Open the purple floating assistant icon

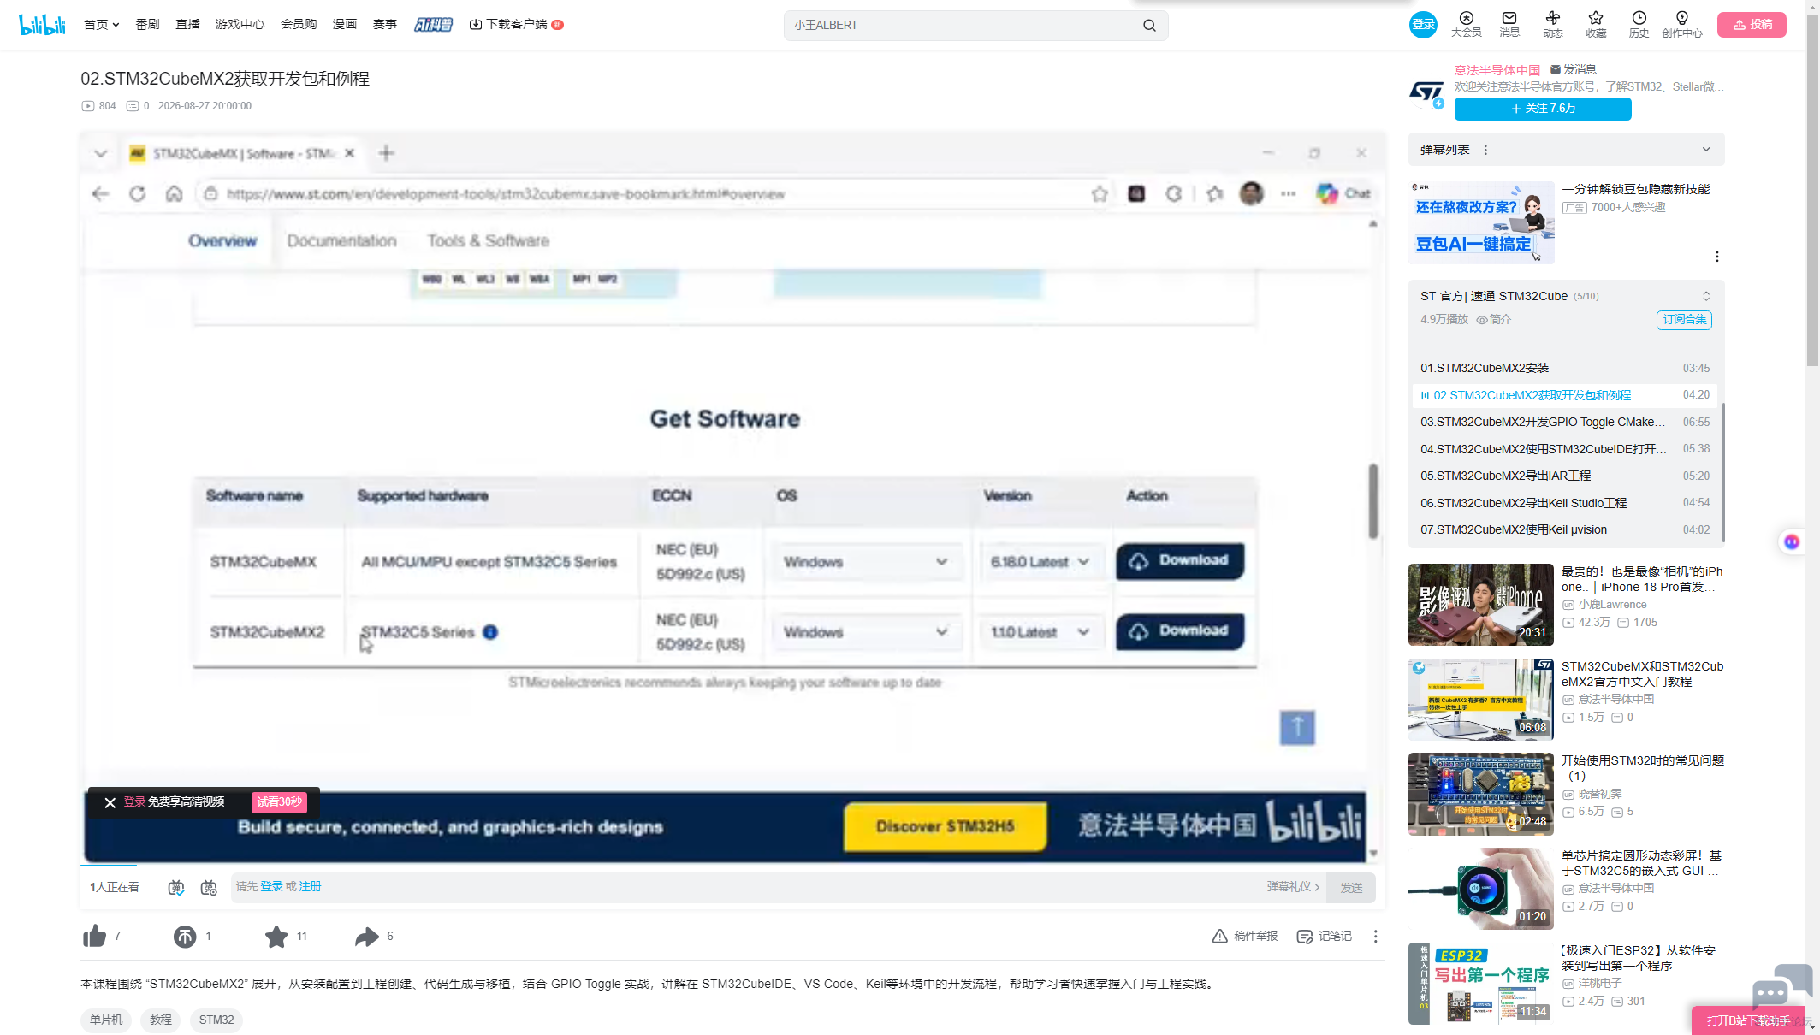1791,542
